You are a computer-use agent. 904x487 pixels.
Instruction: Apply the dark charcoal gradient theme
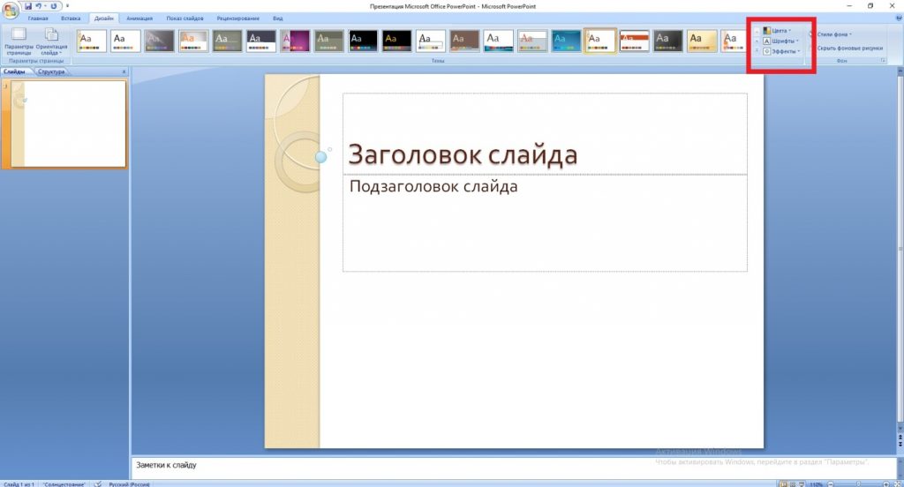(667, 41)
